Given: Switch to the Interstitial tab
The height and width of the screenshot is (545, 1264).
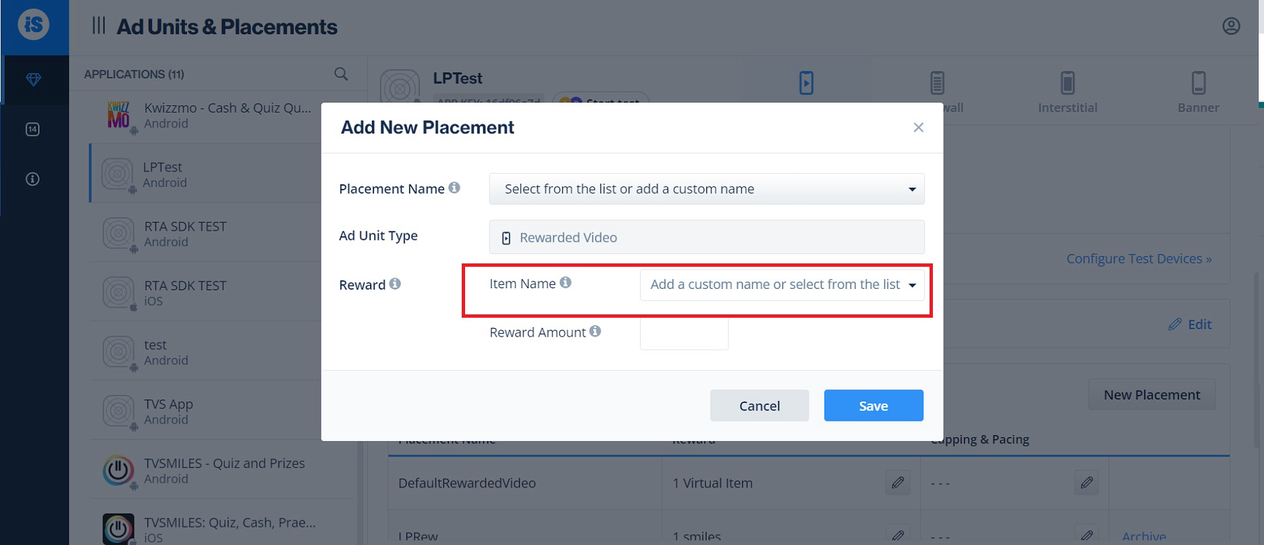Looking at the screenshot, I should (x=1067, y=93).
